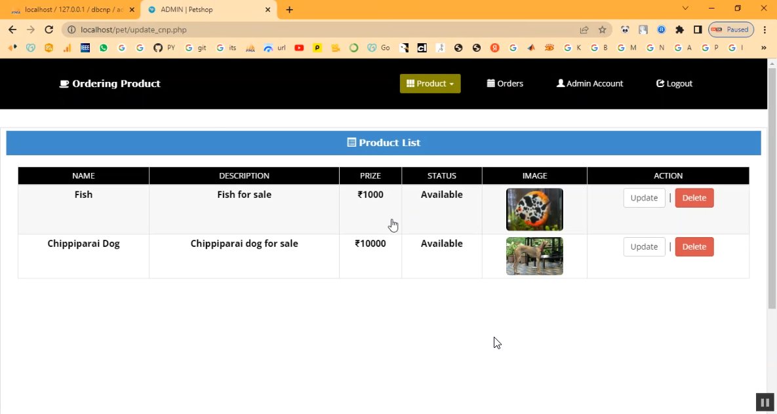Screen dimensions: 777x414
Task: Open the green circle bookmark
Action: (x=354, y=48)
